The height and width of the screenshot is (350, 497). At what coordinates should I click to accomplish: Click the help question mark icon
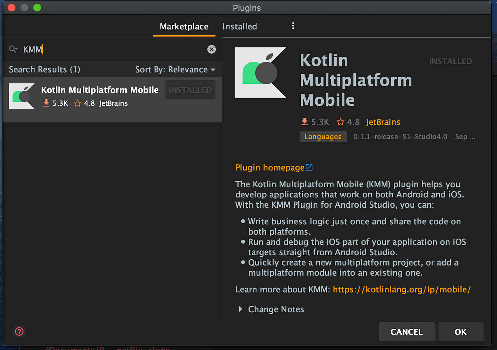click(x=19, y=332)
